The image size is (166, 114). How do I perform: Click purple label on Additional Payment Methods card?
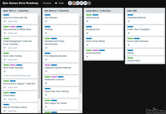pyautogui.click(x=48, y=65)
